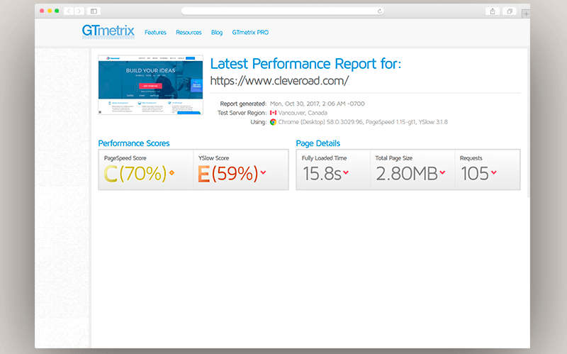Image resolution: width=567 pixels, height=354 pixels.
Task: Click the page vertical scrollbar
Action: [x=528, y=123]
